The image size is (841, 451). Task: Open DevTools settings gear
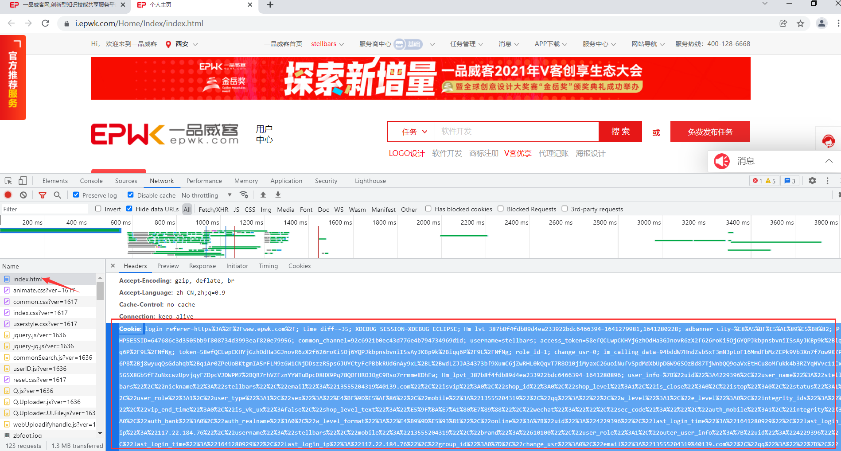812,181
